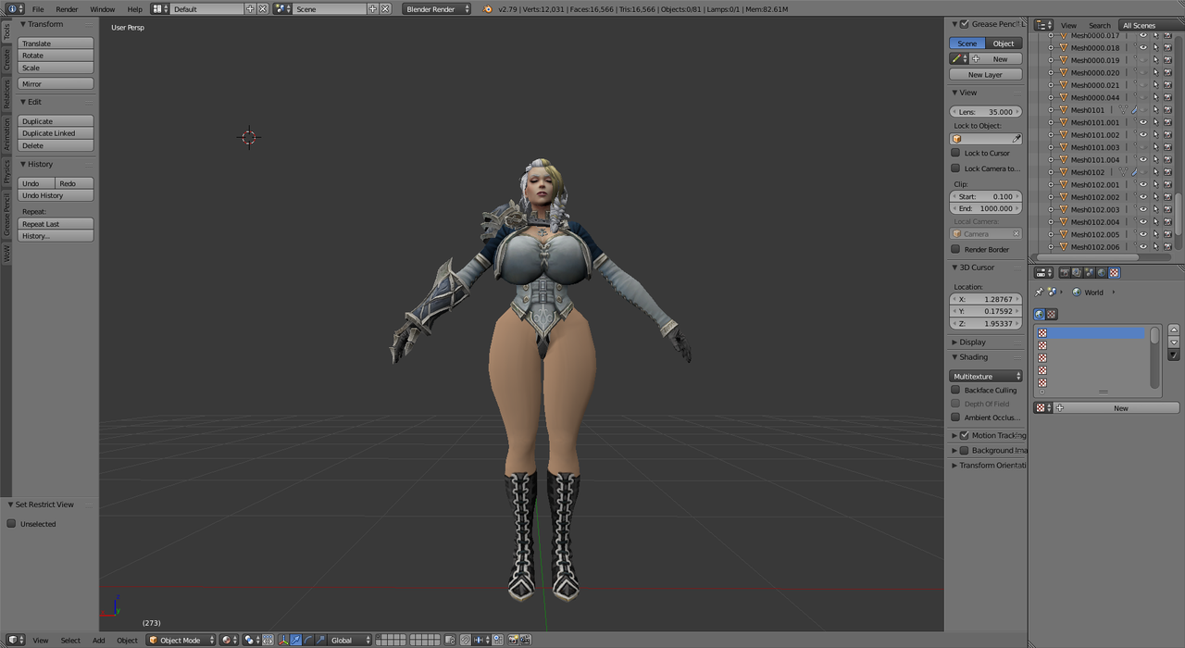Click the eyedropper in Lock to Object
The height and width of the screenshot is (648, 1185).
click(1016, 139)
